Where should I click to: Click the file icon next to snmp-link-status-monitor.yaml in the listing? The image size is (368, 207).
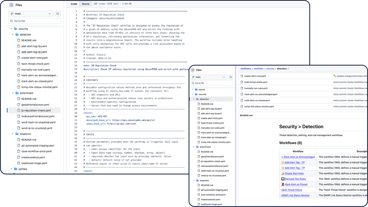pyautogui.click(x=242, y=107)
